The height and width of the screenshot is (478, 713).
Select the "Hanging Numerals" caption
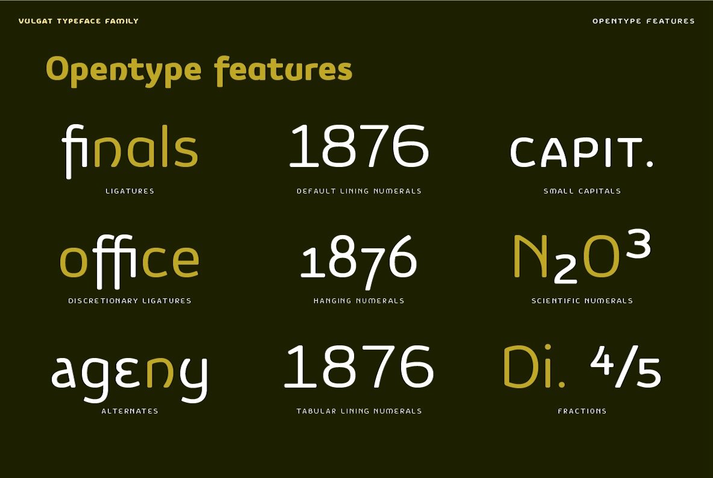point(359,301)
